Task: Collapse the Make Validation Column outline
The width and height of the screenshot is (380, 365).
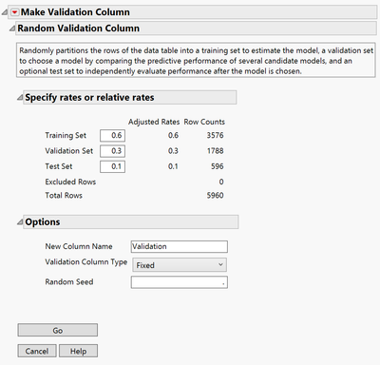Action: tap(5, 12)
